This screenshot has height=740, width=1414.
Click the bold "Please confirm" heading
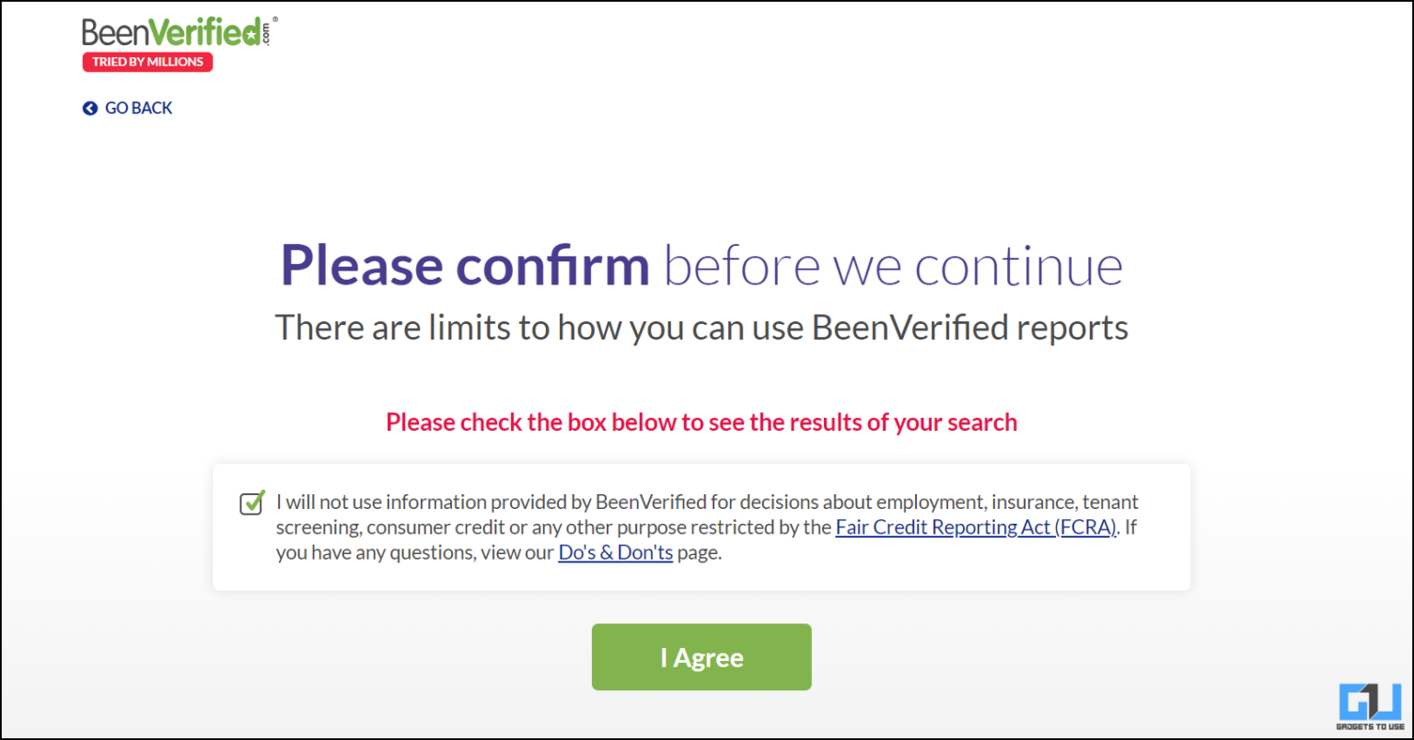coord(465,265)
